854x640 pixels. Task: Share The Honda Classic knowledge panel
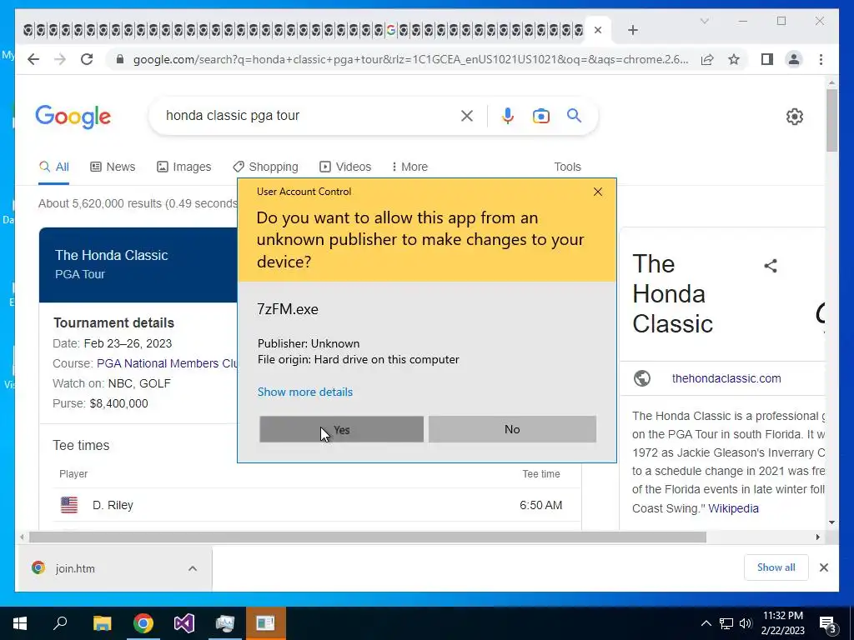pyautogui.click(x=770, y=266)
